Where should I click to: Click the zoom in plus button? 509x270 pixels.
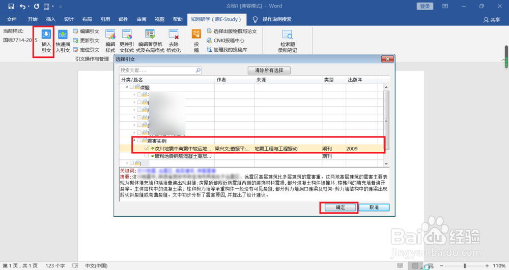click(487, 266)
